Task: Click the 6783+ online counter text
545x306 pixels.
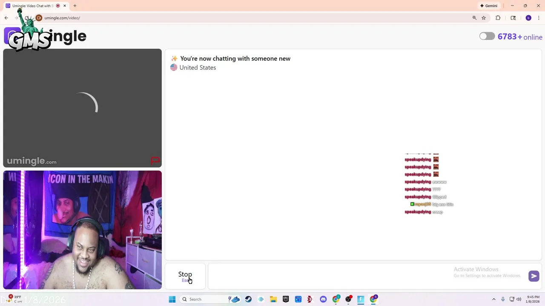Action: pos(520,37)
